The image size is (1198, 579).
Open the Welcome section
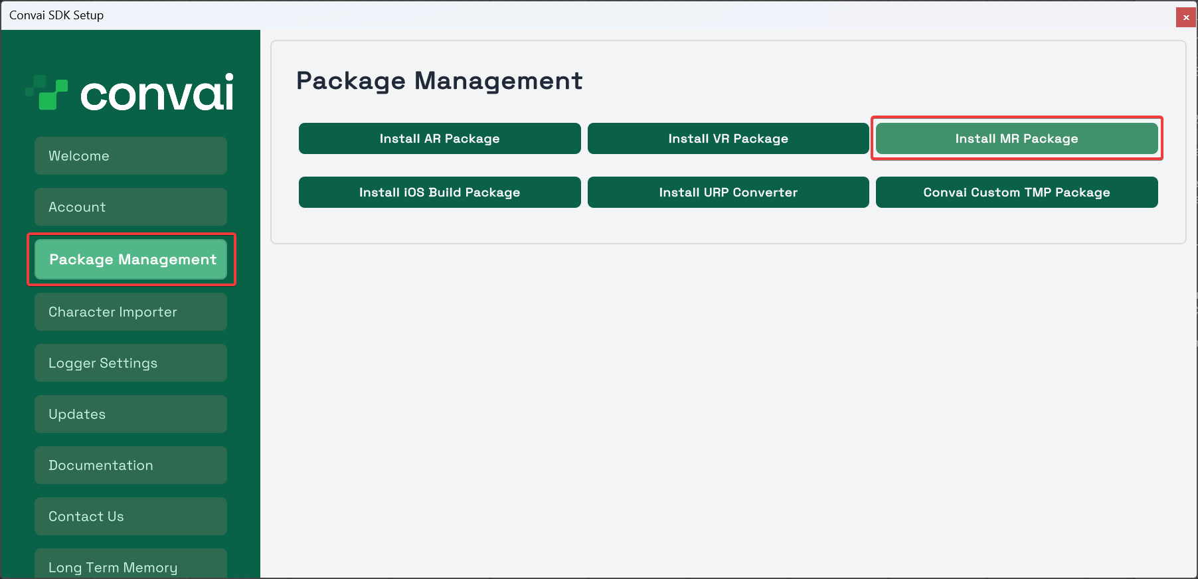[x=131, y=156]
